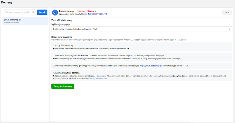This screenshot has height=123, width=235.
Task: Click the Usuń button
Action: click(x=227, y=13)
